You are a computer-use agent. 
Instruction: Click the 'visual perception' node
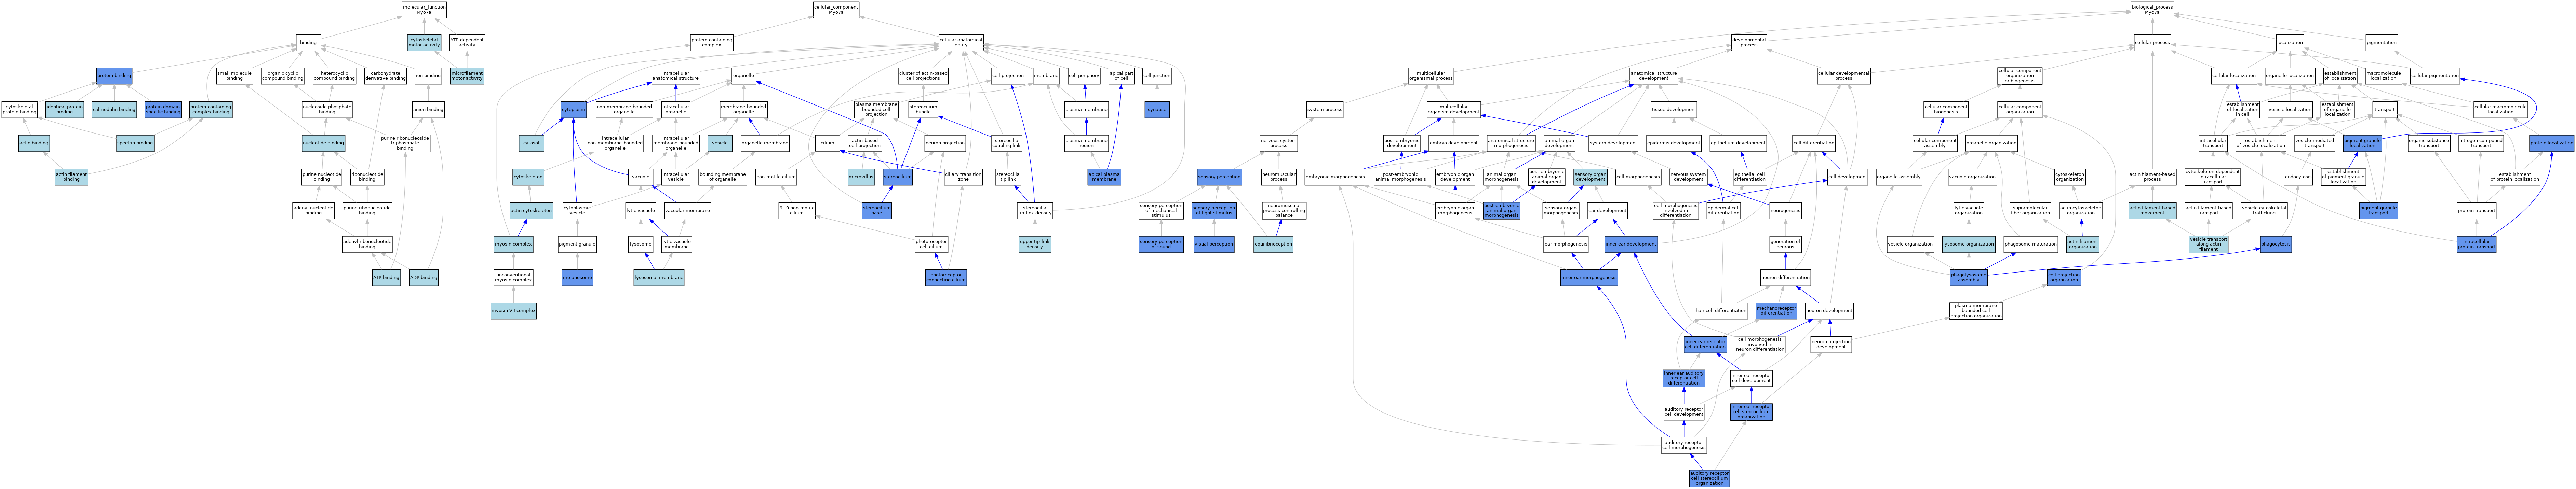(x=1214, y=244)
